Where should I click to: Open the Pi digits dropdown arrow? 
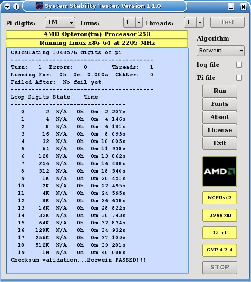pyautogui.click(x=71, y=23)
